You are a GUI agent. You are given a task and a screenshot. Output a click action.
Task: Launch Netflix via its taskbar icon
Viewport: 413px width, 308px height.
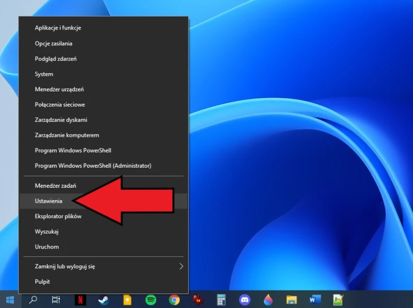coord(82,300)
